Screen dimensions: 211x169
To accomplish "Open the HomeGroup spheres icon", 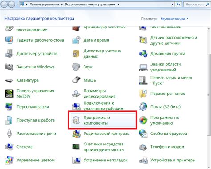I will tap(143, 53).
